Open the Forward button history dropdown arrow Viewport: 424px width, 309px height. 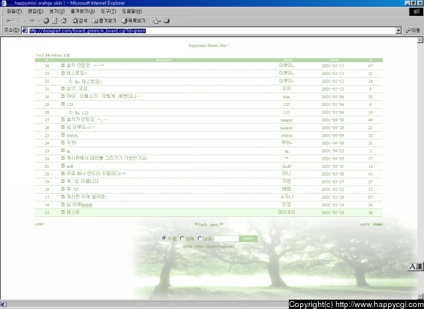point(39,21)
